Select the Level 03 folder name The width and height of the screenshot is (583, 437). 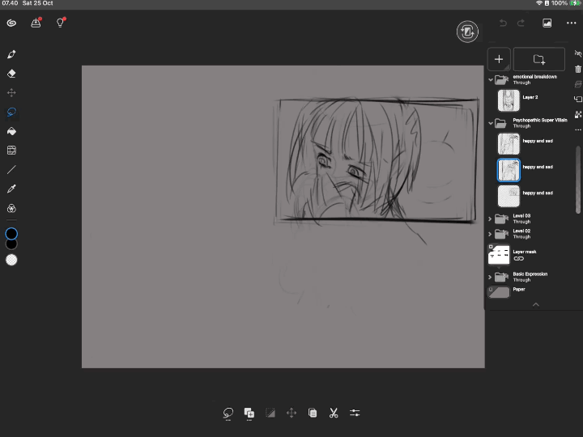pyautogui.click(x=521, y=215)
